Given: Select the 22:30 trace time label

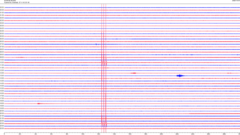Looking at the screenshot, I should click(x=2, y=123).
